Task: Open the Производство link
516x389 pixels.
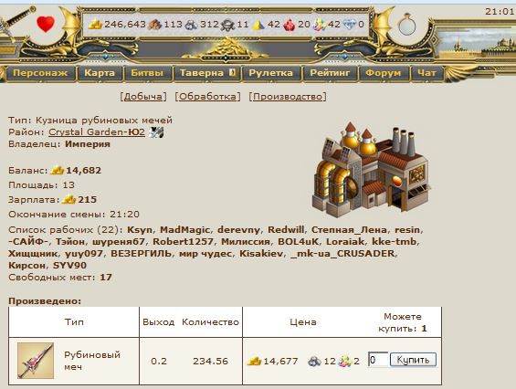Action: click(288, 97)
